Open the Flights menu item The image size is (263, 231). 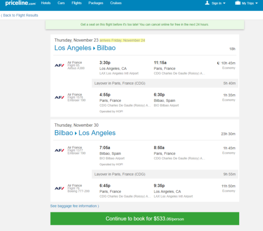pos(77,3)
